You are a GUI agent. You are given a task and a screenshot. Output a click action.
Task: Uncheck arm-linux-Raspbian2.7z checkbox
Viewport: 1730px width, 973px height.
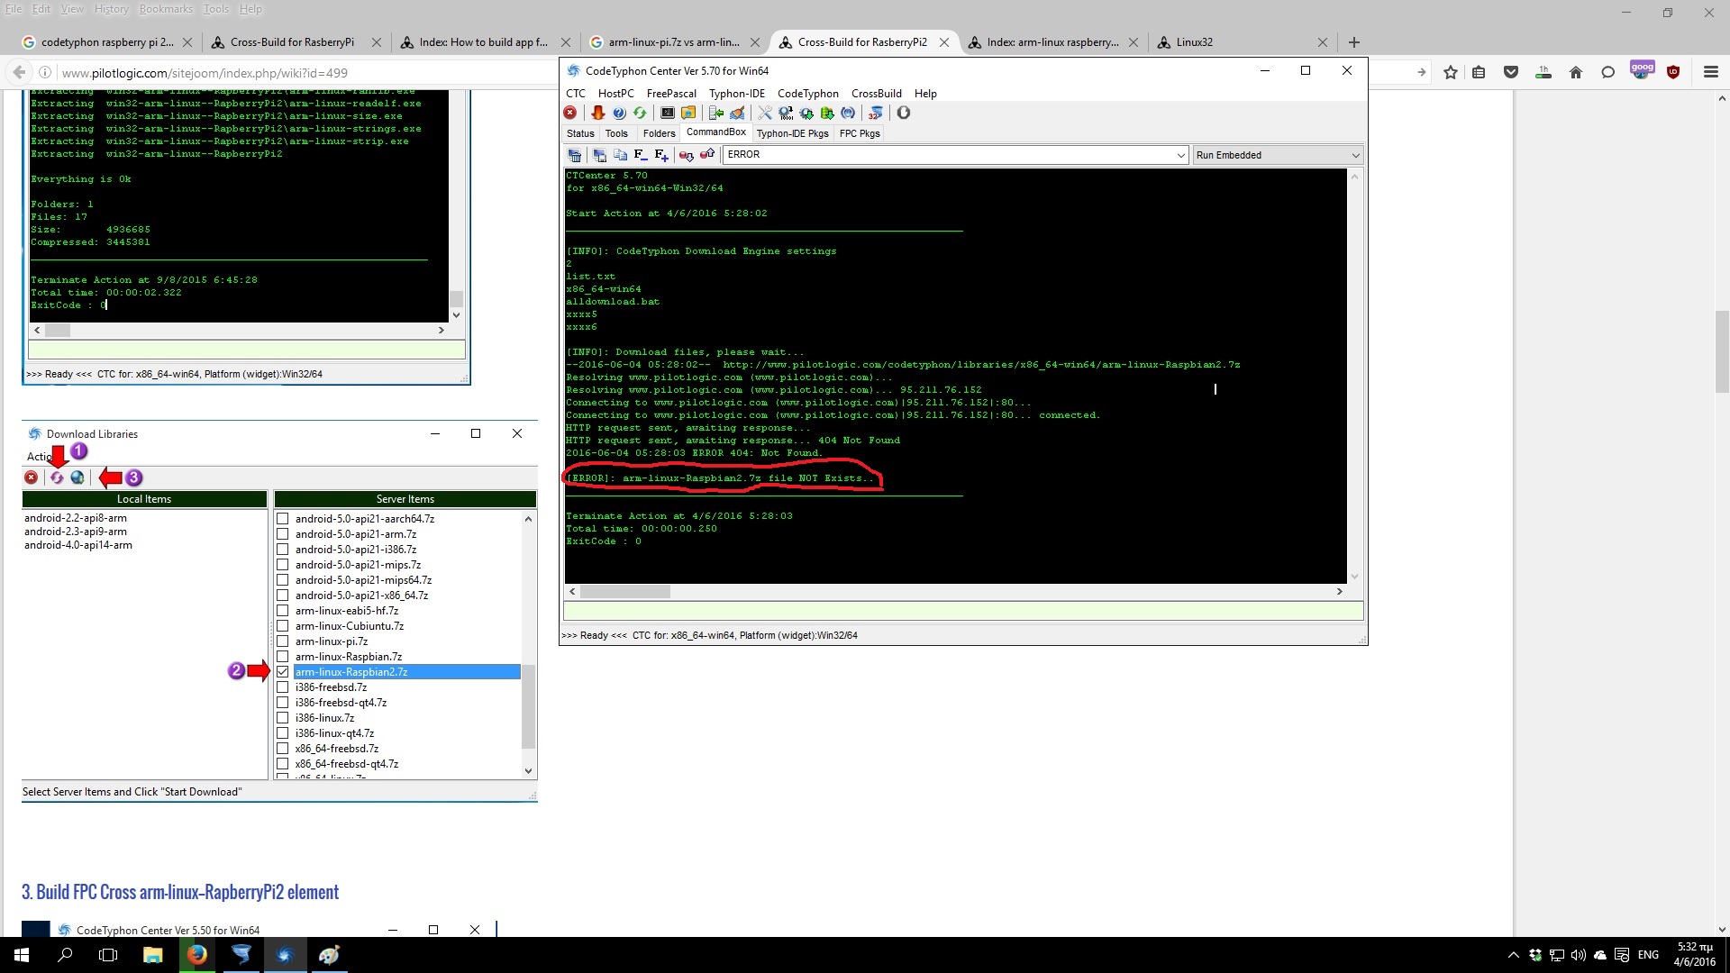point(283,672)
